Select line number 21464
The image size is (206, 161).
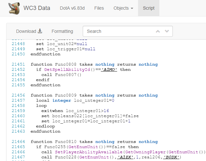click(18, 142)
